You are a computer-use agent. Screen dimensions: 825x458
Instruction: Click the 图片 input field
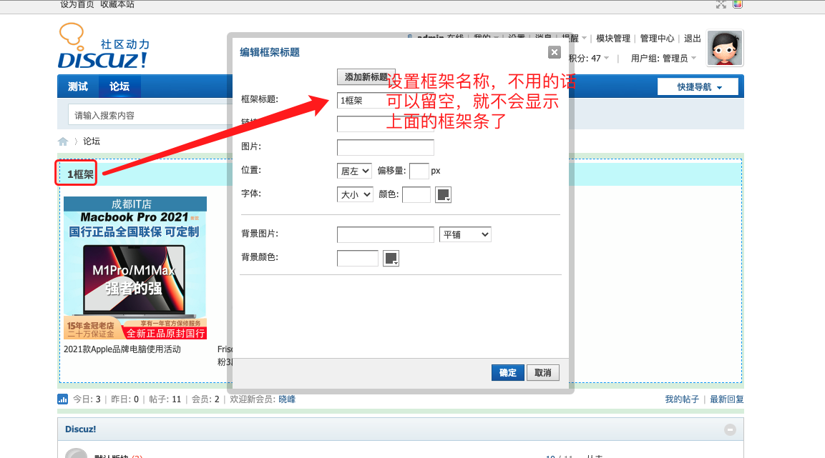385,147
